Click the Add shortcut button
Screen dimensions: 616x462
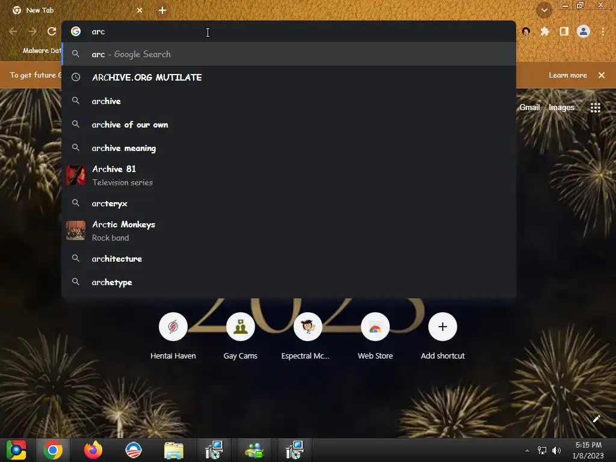click(443, 335)
